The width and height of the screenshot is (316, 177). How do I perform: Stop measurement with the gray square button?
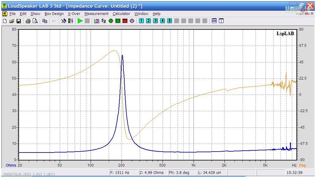pos(87,21)
